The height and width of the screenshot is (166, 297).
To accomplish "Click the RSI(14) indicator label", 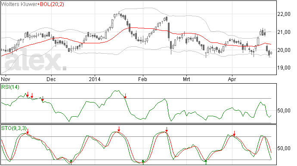I will (10, 87).
